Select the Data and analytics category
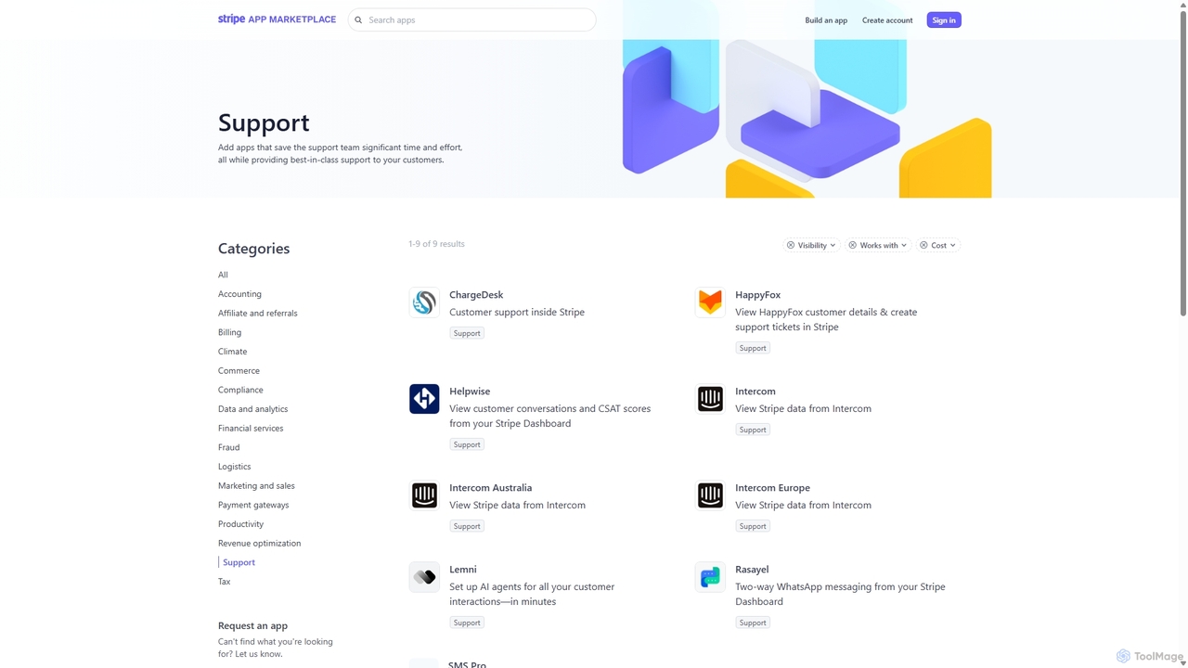The height and width of the screenshot is (668, 1188). [x=252, y=409]
